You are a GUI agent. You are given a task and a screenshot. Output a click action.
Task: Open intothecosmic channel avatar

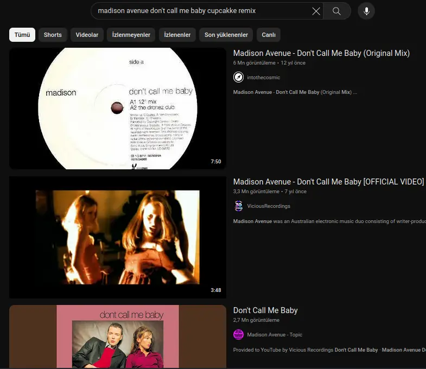point(238,77)
